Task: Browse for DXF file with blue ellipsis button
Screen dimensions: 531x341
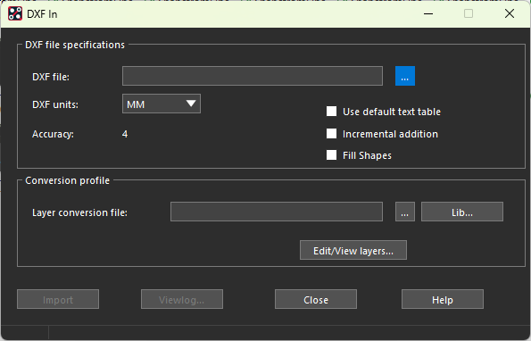Action: pos(405,76)
